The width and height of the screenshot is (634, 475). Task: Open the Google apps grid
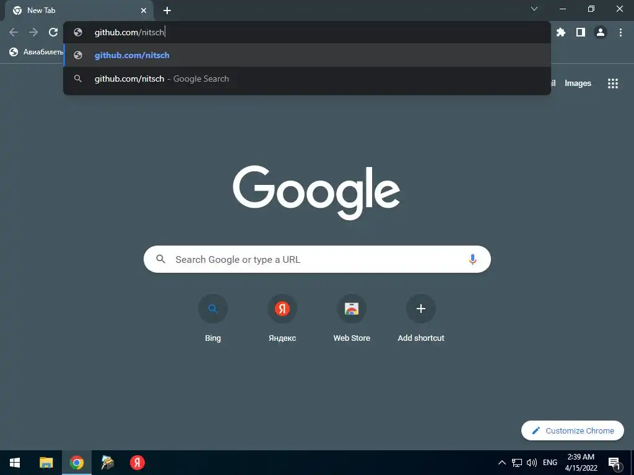(x=613, y=83)
